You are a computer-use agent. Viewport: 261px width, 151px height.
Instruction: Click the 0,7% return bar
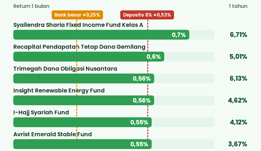[x=101, y=35]
